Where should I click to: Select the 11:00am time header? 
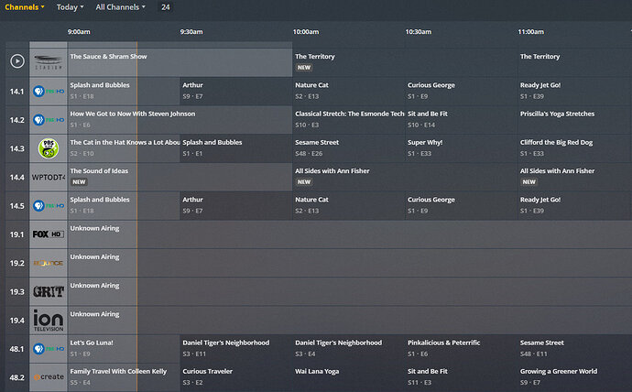coord(531,32)
